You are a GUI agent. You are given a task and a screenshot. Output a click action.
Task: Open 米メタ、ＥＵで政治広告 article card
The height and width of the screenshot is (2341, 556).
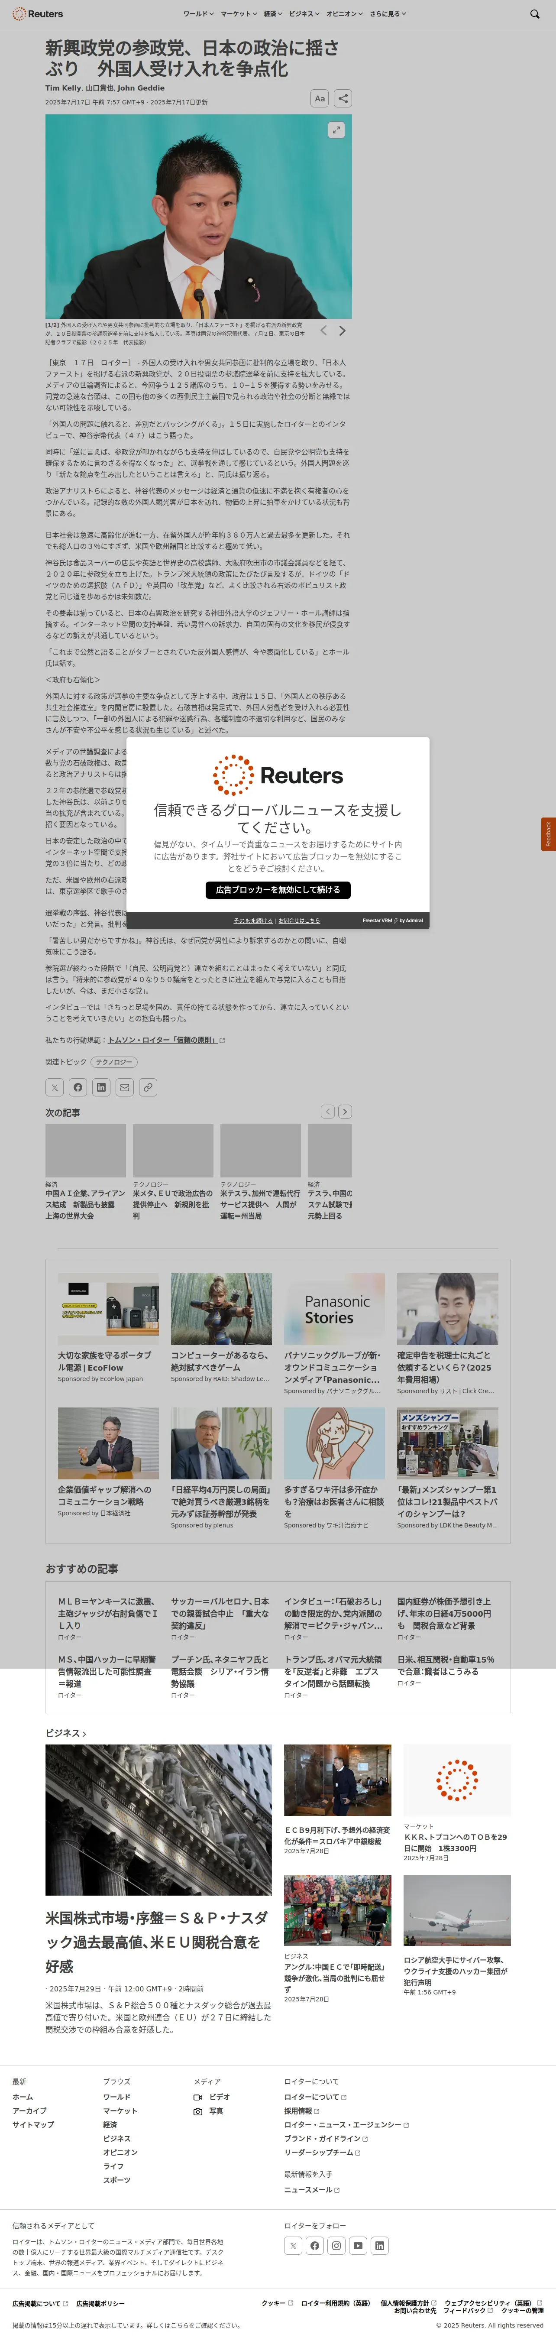(173, 1171)
